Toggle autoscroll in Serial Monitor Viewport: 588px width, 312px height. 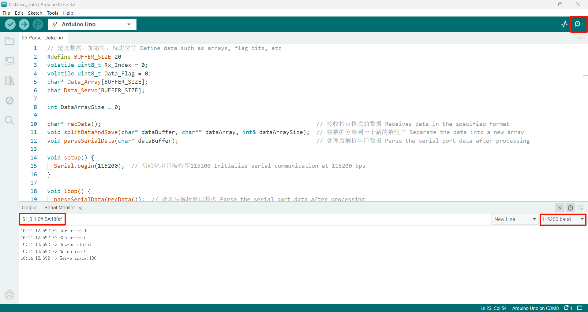click(560, 208)
